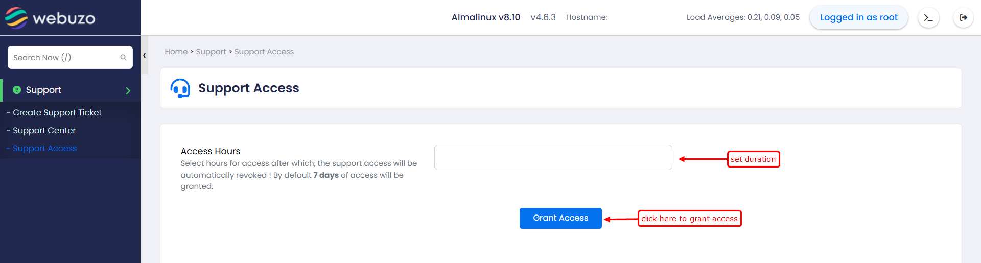981x263 pixels.
Task: Click the blue headset Support Access icon
Action: point(180,88)
